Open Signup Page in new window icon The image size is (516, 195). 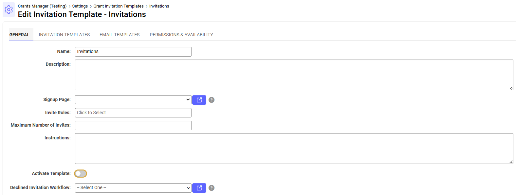tap(199, 100)
